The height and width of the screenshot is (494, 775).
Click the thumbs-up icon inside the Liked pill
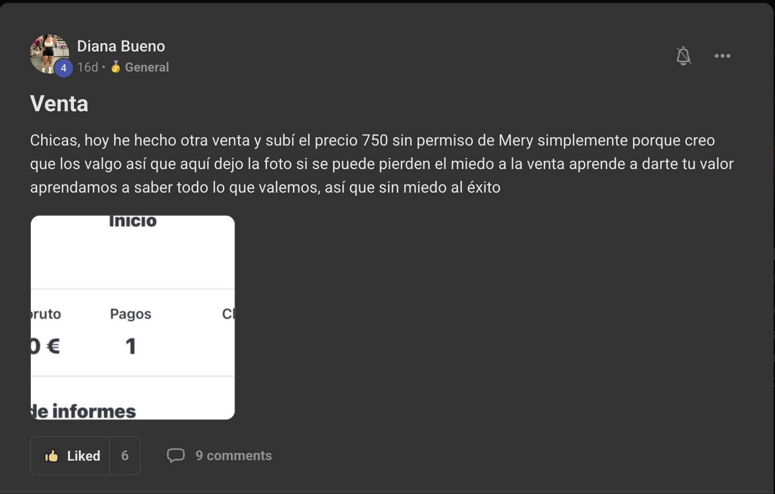(x=51, y=455)
